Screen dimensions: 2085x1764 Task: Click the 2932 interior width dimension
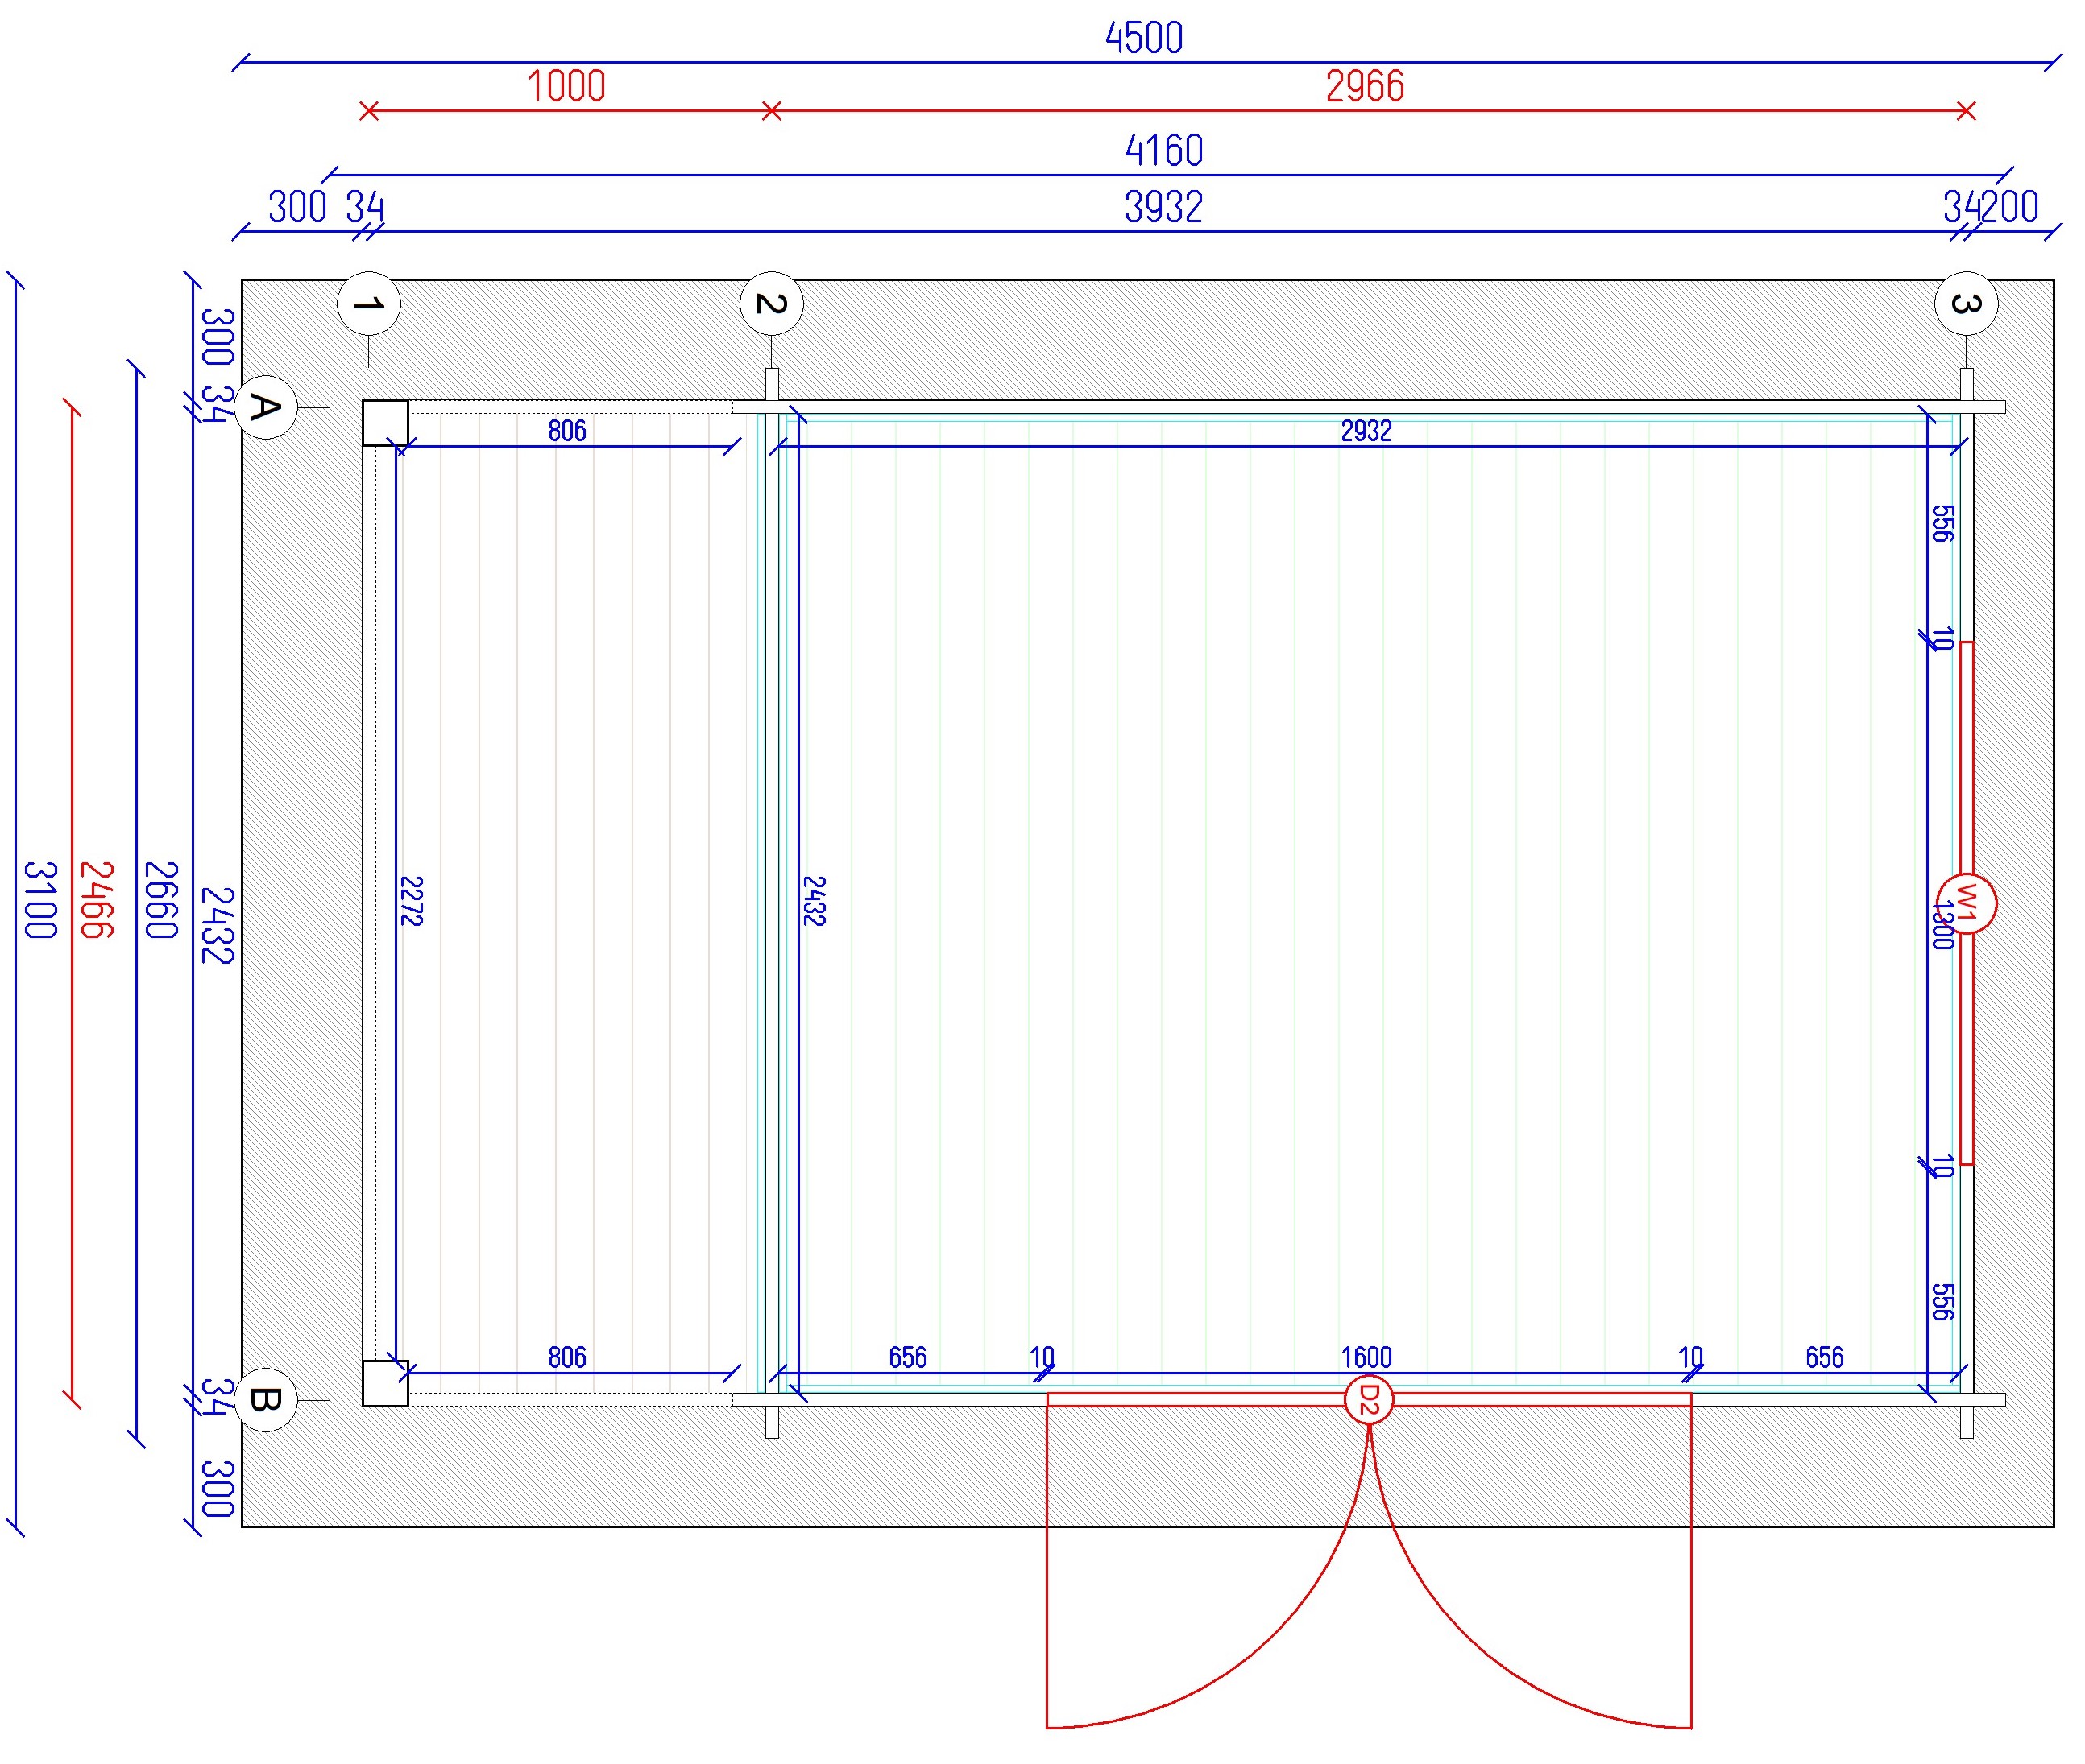click(x=1366, y=431)
